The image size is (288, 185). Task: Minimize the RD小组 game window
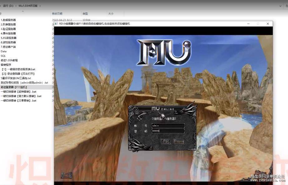pyautogui.click(x=248, y=24)
